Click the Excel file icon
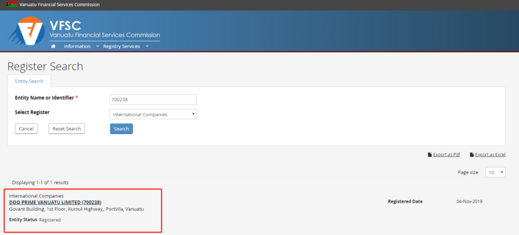Screen dimensions: 519x235 (x=472, y=155)
